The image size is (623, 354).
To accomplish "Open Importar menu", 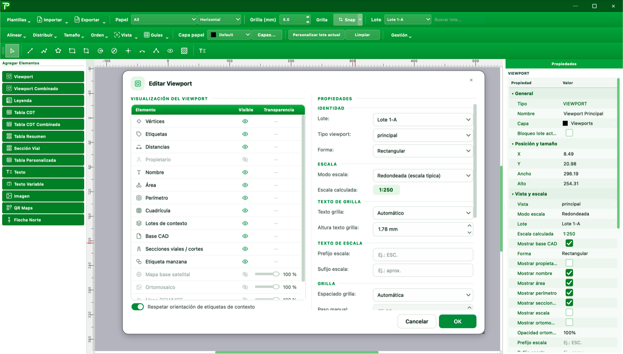I will pos(52,20).
